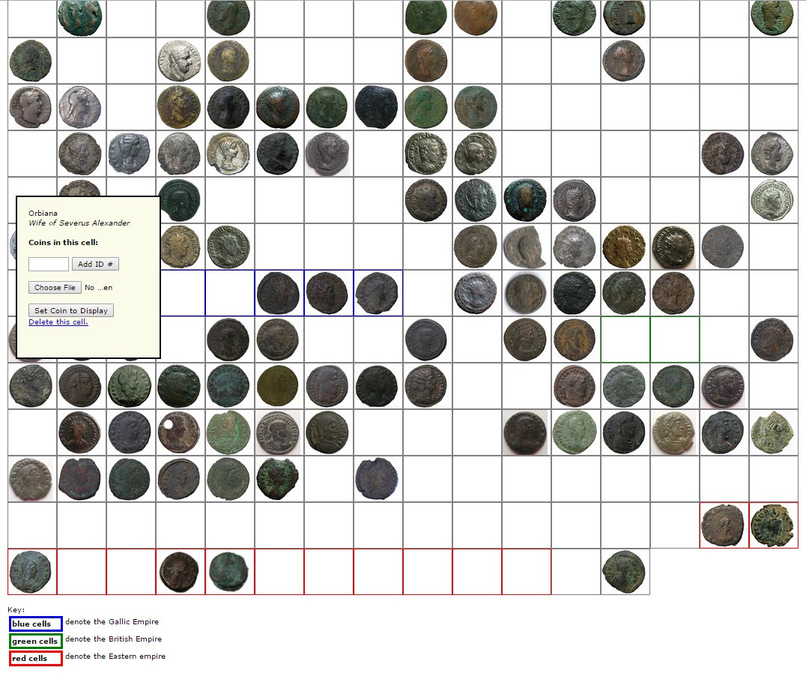
Task: Click the first empty red-bordered cell
Action: [x=81, y=572]
